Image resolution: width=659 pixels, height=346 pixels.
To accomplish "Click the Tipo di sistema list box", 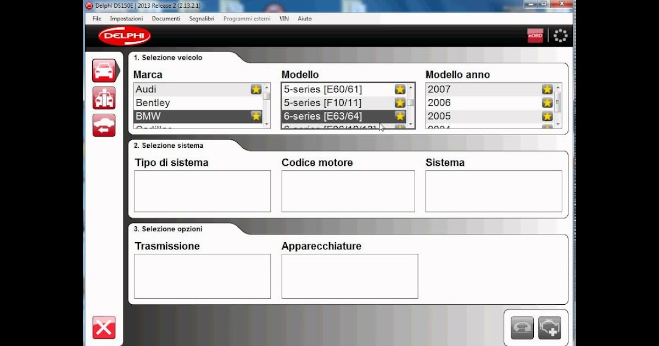I will [203, 191].
